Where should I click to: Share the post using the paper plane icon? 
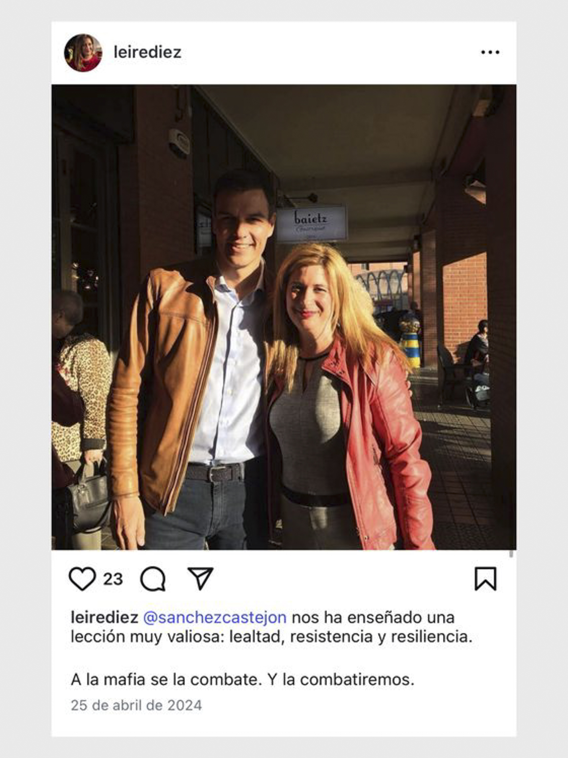pyautogui.click(x=200, y=578)
